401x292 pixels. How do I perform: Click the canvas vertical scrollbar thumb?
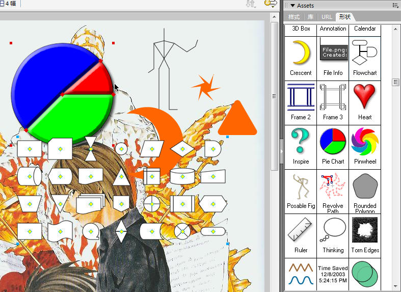tap(274, 96)
